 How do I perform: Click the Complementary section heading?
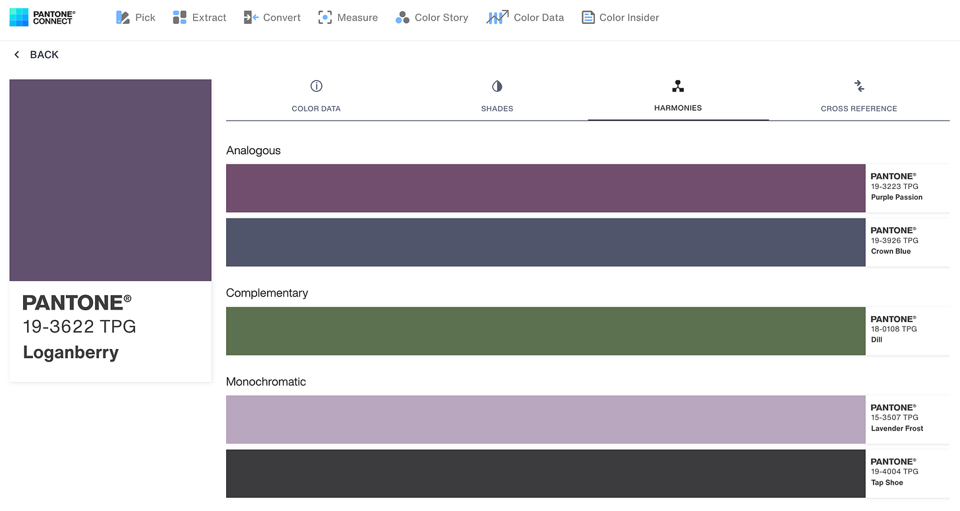(x=267, y=293)
